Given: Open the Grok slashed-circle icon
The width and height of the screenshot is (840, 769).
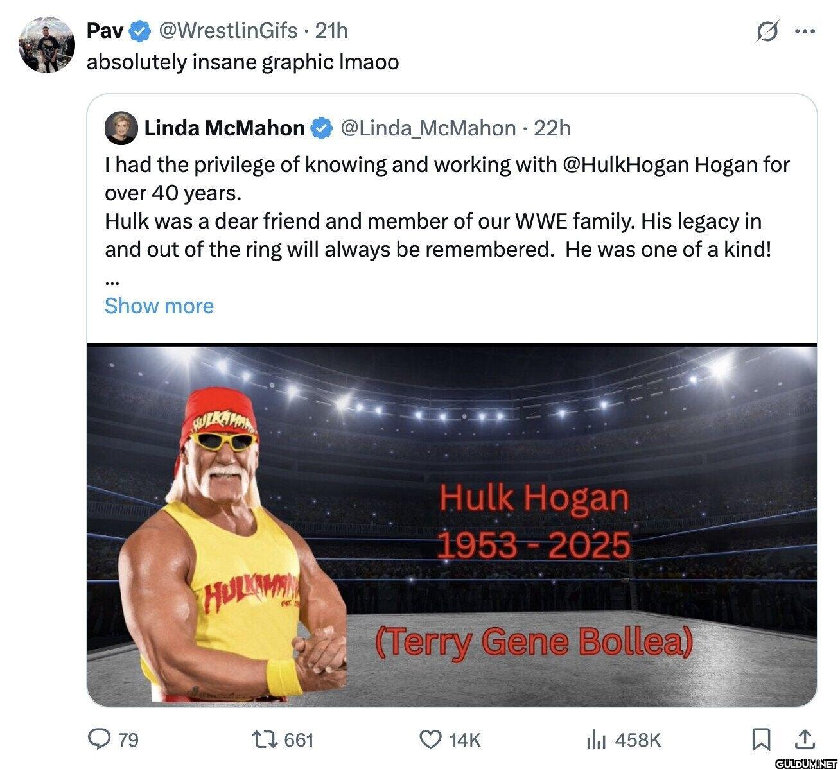Looking at the screenshot, I should [x=768, y=31].
